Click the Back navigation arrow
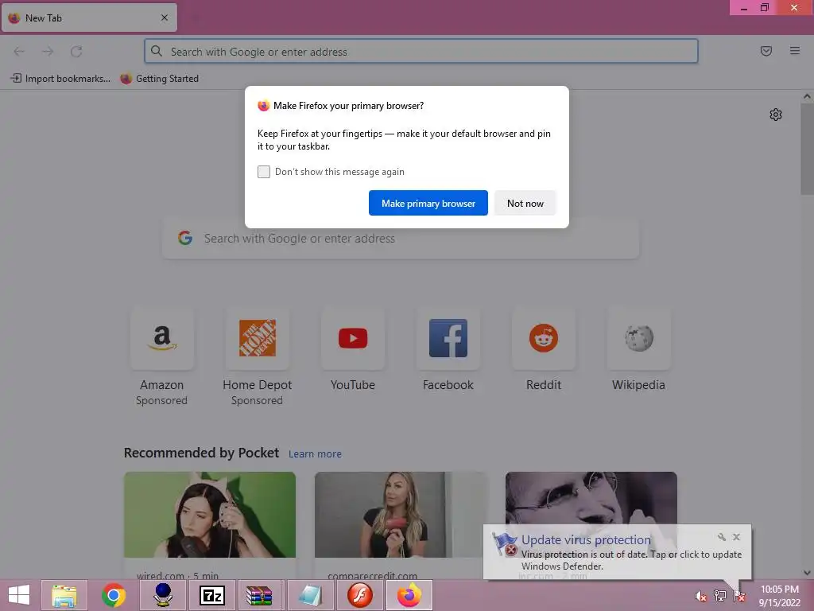Viewport: 814px width, 611px height. coord(19,52)
